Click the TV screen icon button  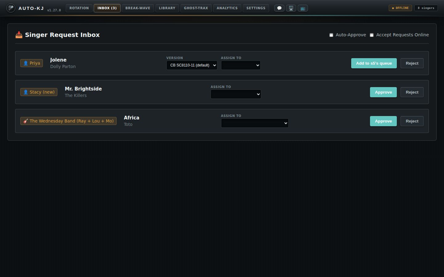303,8
